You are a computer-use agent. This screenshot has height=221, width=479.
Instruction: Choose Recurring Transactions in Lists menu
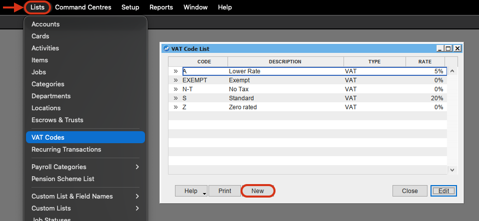coord(85,149)
